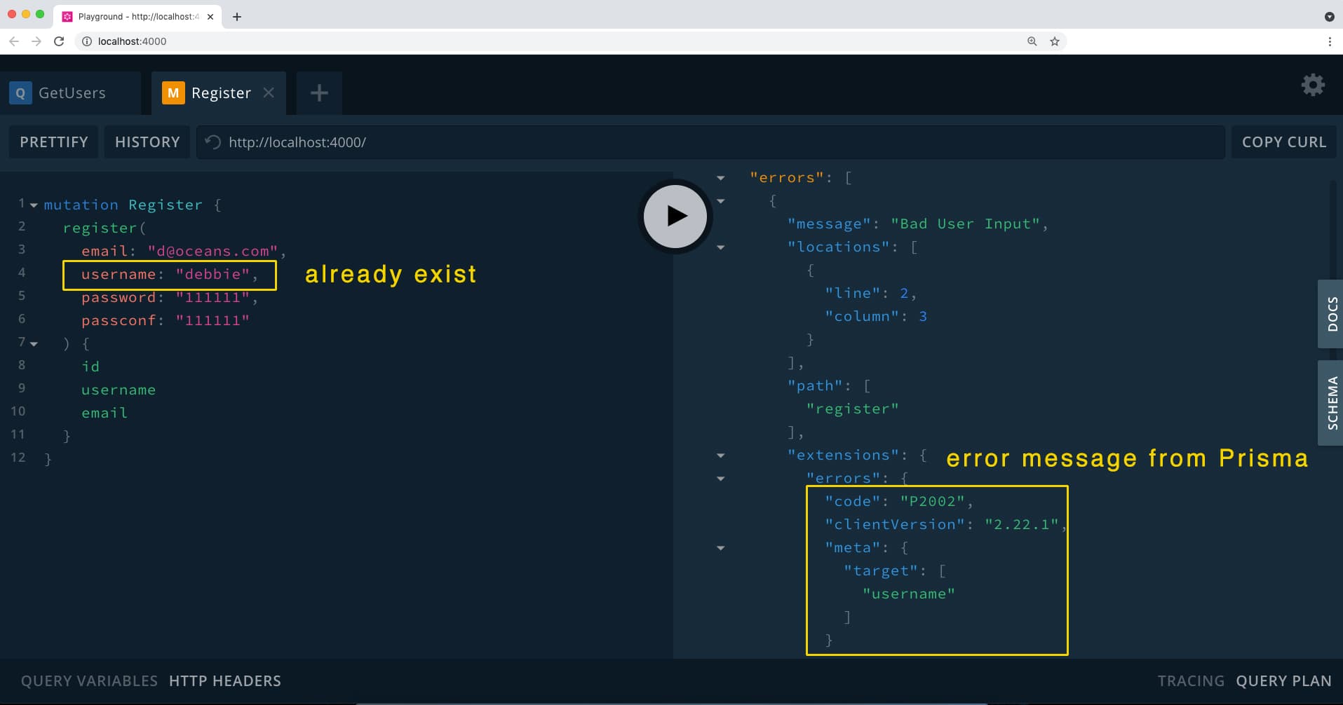Image resolution: width=1343 pixels, height=705 pixels.
Task: Fold the mutation block at line 1
Action: coord(33,205)
